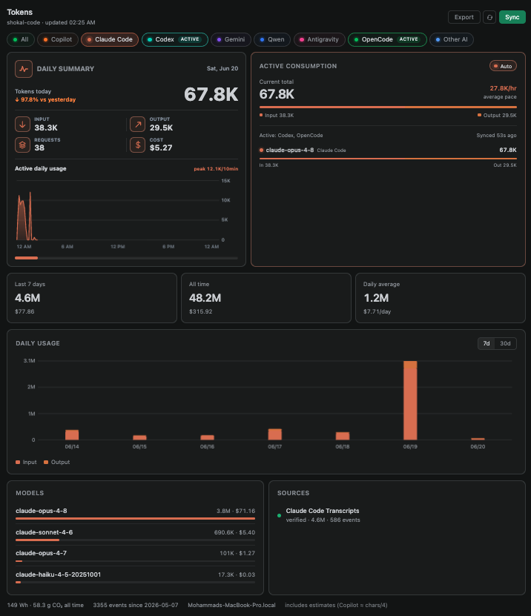The height and width of the screenshot is (616, 531).
Task: Select the All filter tab
Action: (21, 39)
